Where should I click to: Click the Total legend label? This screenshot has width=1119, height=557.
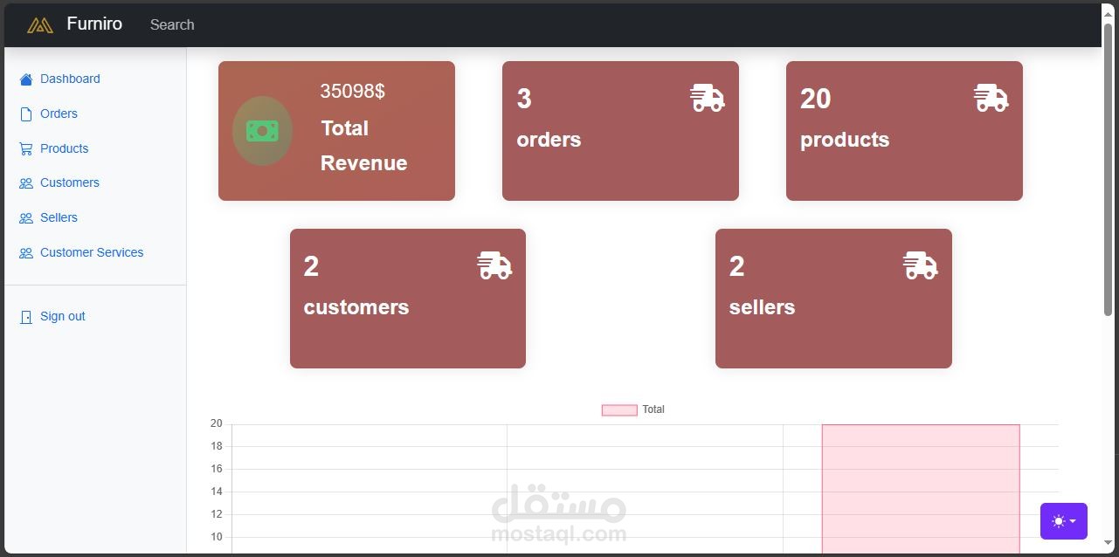tap(653, 409)
